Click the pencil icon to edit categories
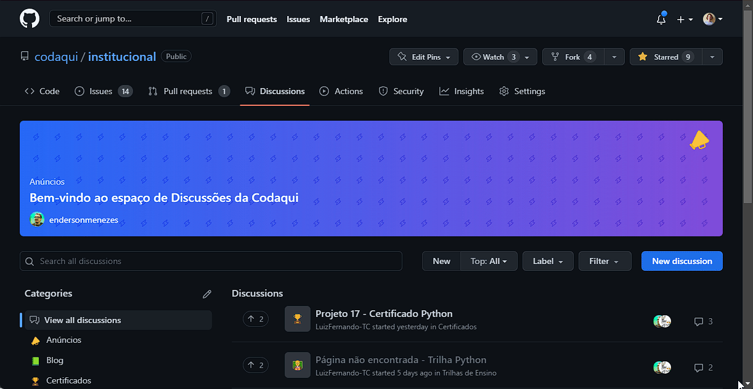 point(207,294)
